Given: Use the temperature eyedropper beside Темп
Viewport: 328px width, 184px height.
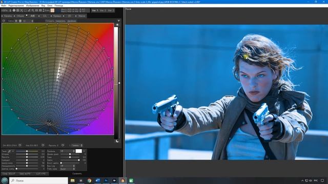Looking at the screenshot, I should tap(9, 151).
